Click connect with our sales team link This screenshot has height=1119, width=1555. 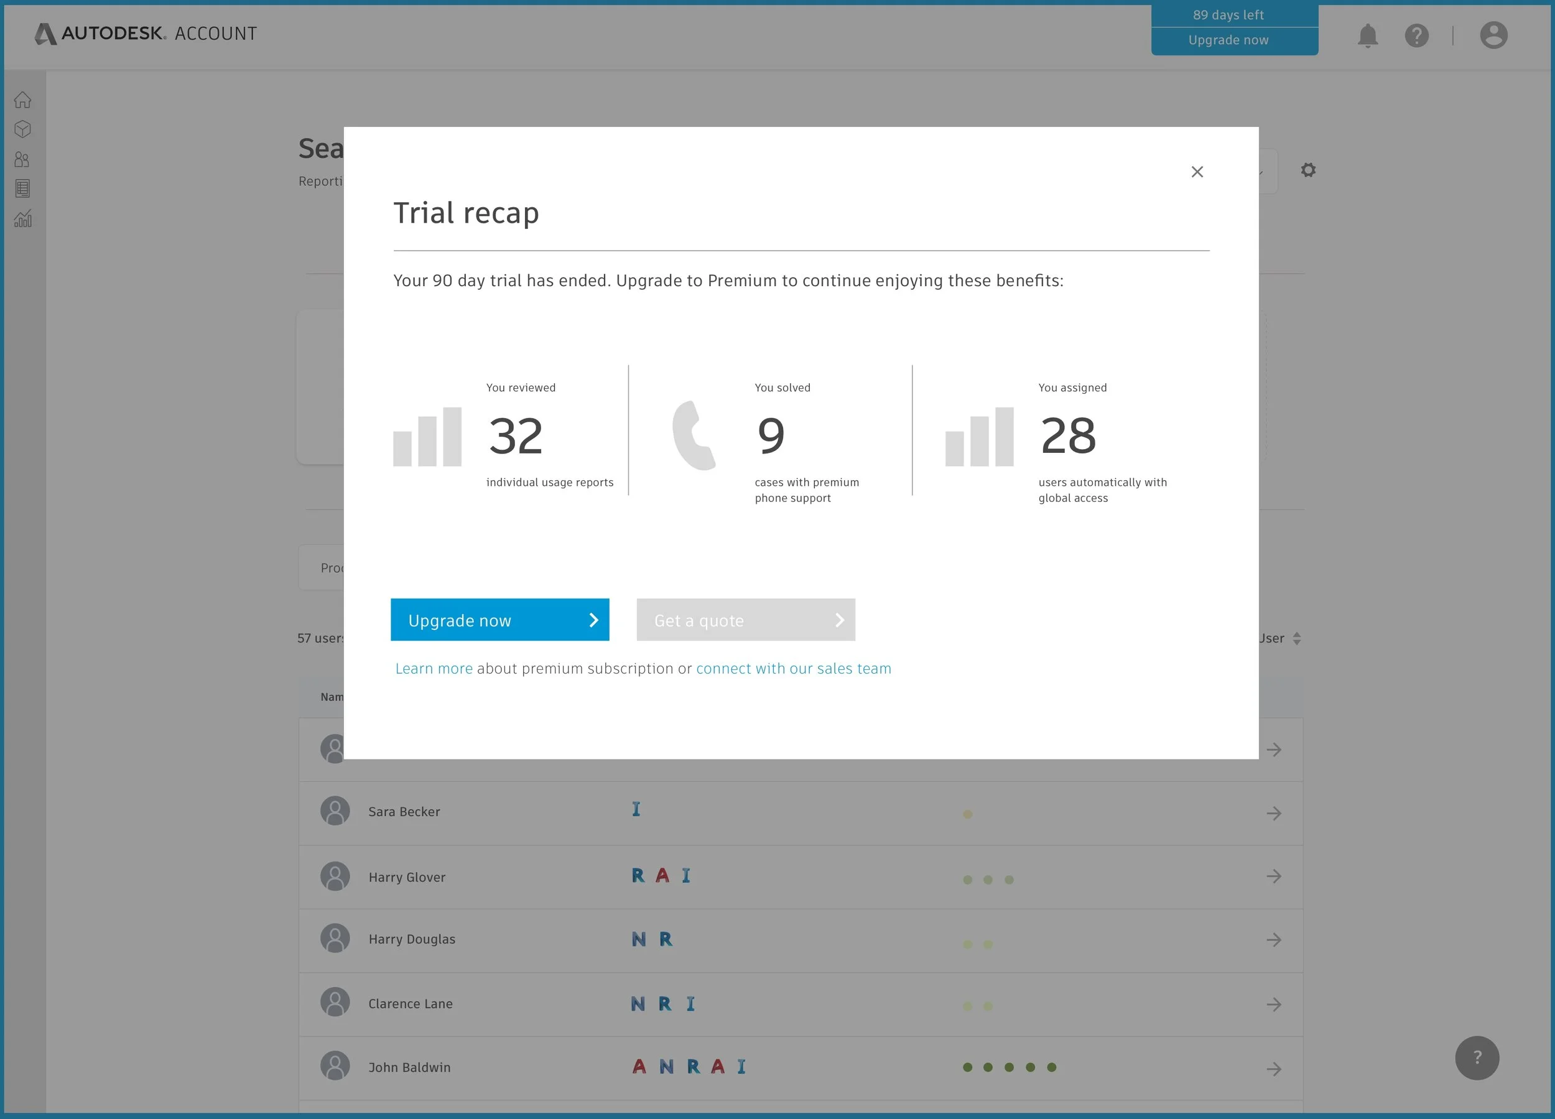click(793, 669)
